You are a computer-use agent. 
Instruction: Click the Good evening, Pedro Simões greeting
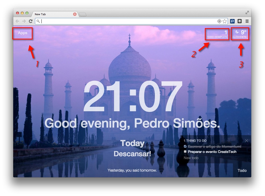(x=132, y=123)
